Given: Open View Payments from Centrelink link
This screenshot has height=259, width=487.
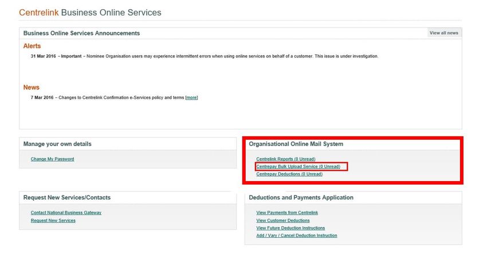Looking at the screenshot, I should pos(287,213).
